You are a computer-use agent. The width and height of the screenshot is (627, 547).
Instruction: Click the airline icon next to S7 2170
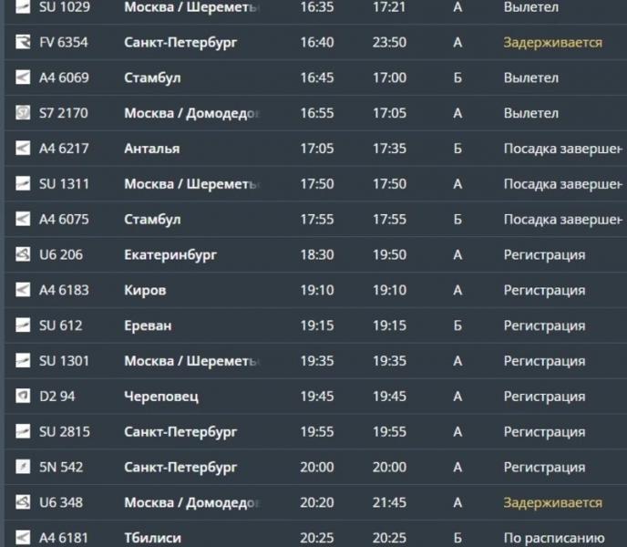23,113
